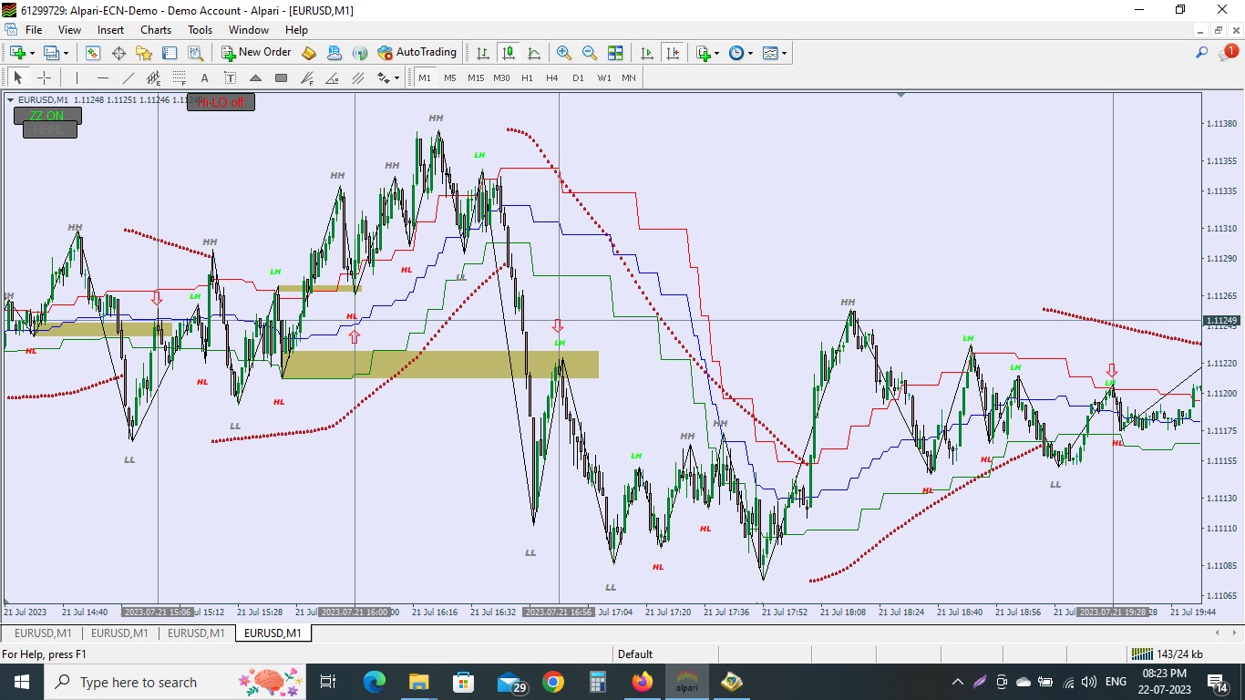Open the Indicators list dropdown
This screenshot has width=1245, height=700.
[x=716, y=53]
